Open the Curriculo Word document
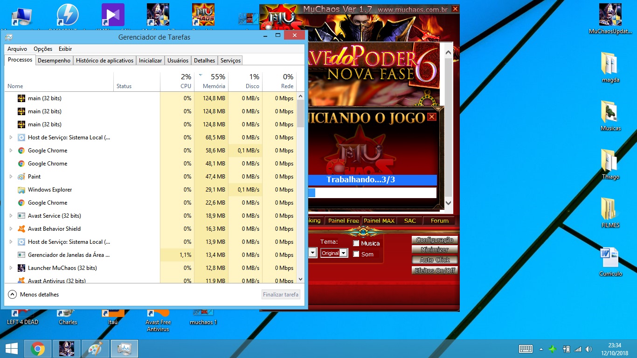This screenshot has height=358, width=637. (610, 261)
